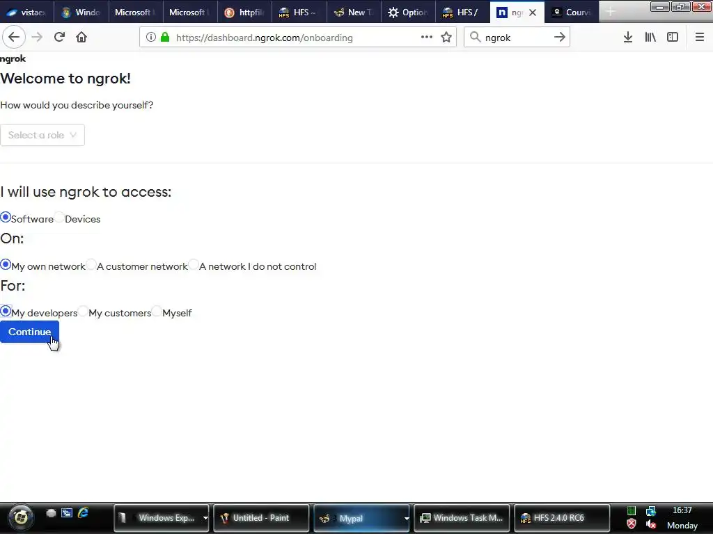Screen dimensions: 713x534
Task: Open the library bookshelf icon
Action: 650,38
